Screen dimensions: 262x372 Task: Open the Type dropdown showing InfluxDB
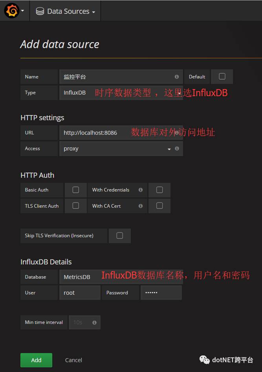121,93
